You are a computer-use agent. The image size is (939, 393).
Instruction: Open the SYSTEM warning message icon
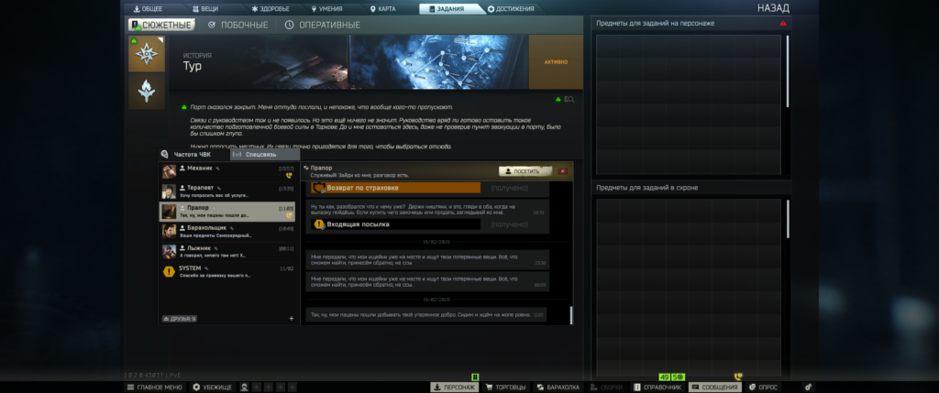point(169,272)
